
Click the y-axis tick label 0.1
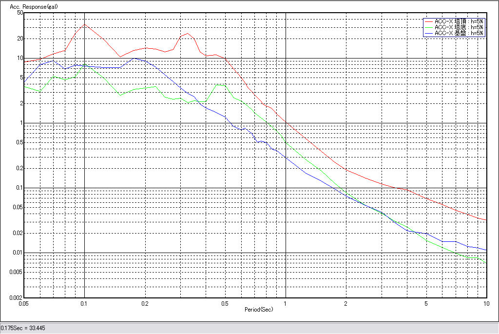tap(19, 188)
